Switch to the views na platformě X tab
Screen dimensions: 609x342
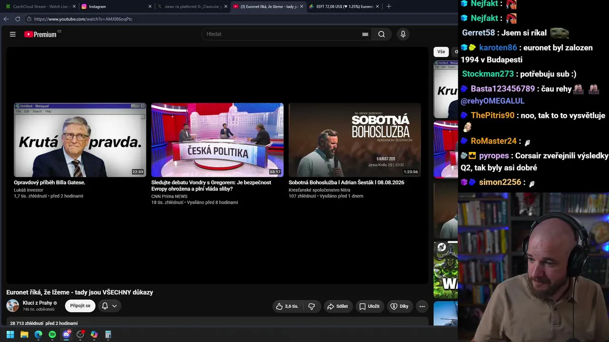[x=192, y=7]
